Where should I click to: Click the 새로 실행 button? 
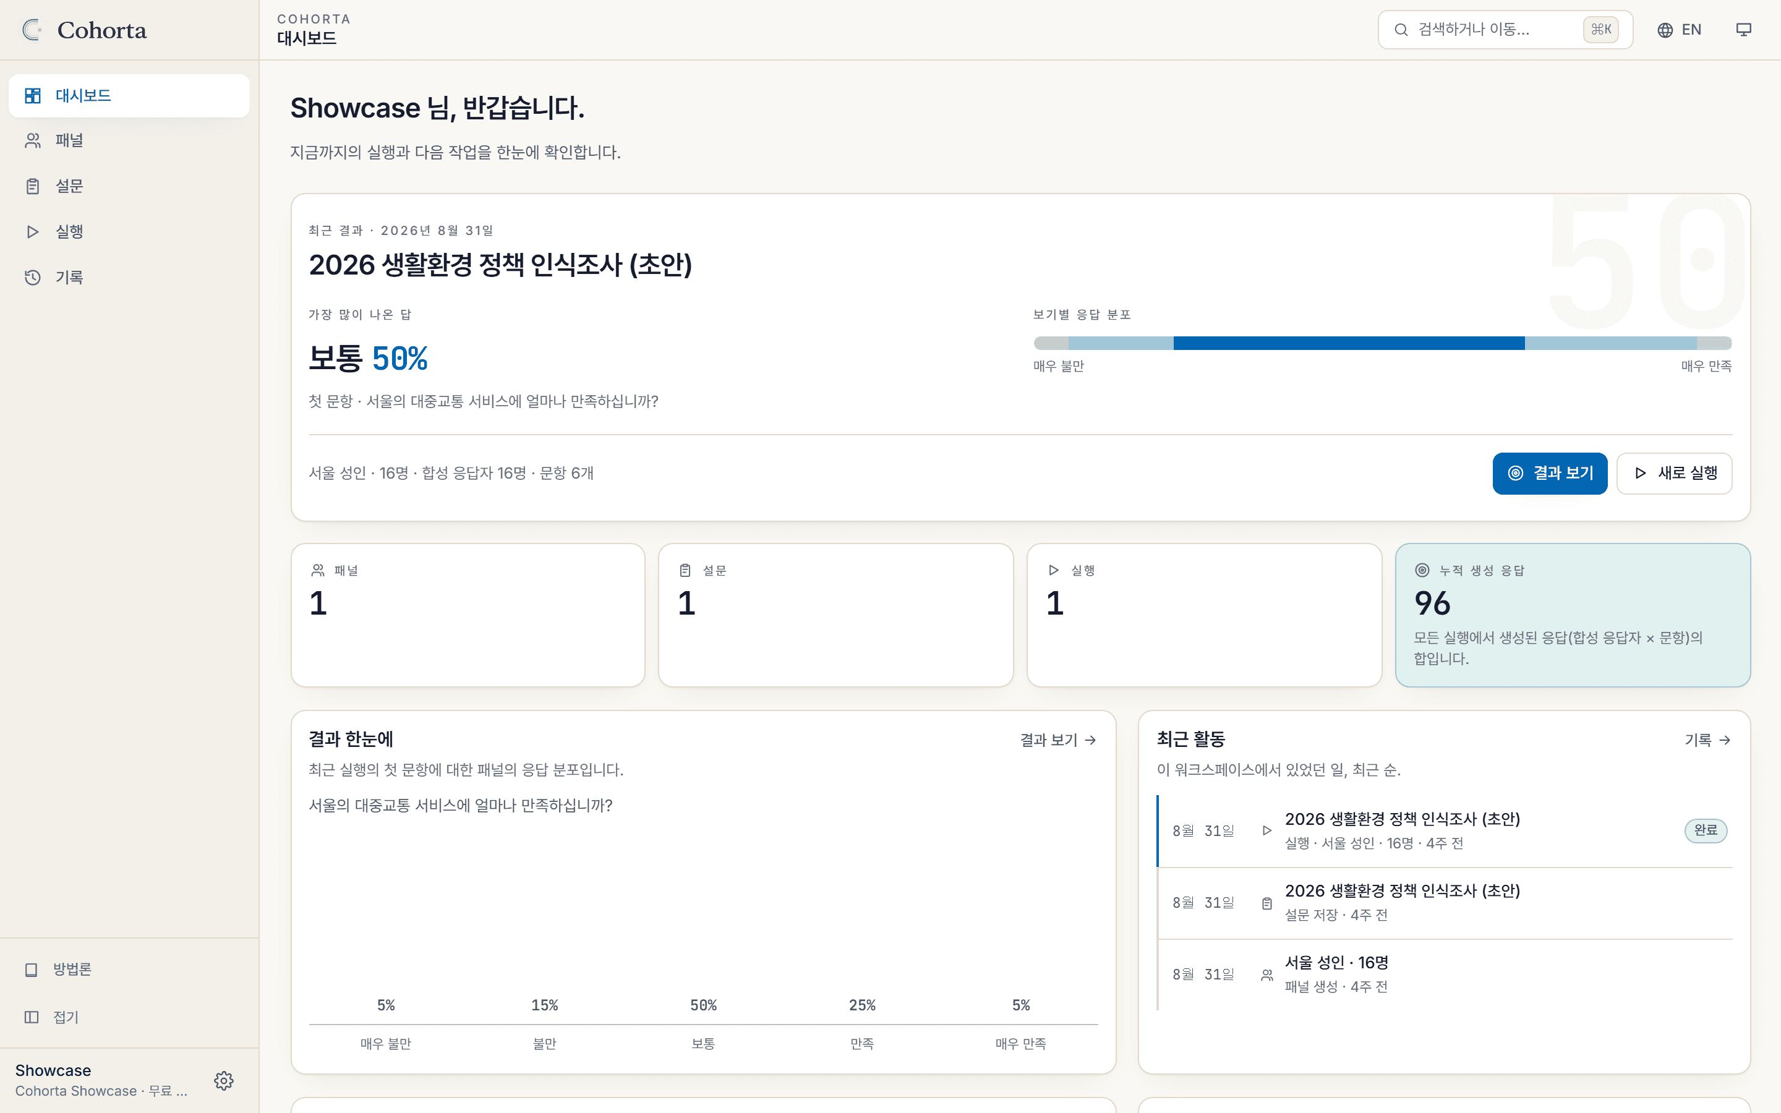pos(1674,473)
